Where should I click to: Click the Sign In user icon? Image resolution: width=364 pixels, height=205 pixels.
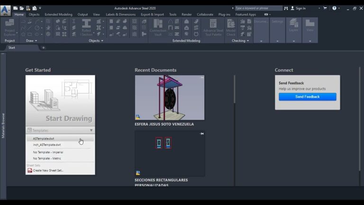tap(292, 8)
